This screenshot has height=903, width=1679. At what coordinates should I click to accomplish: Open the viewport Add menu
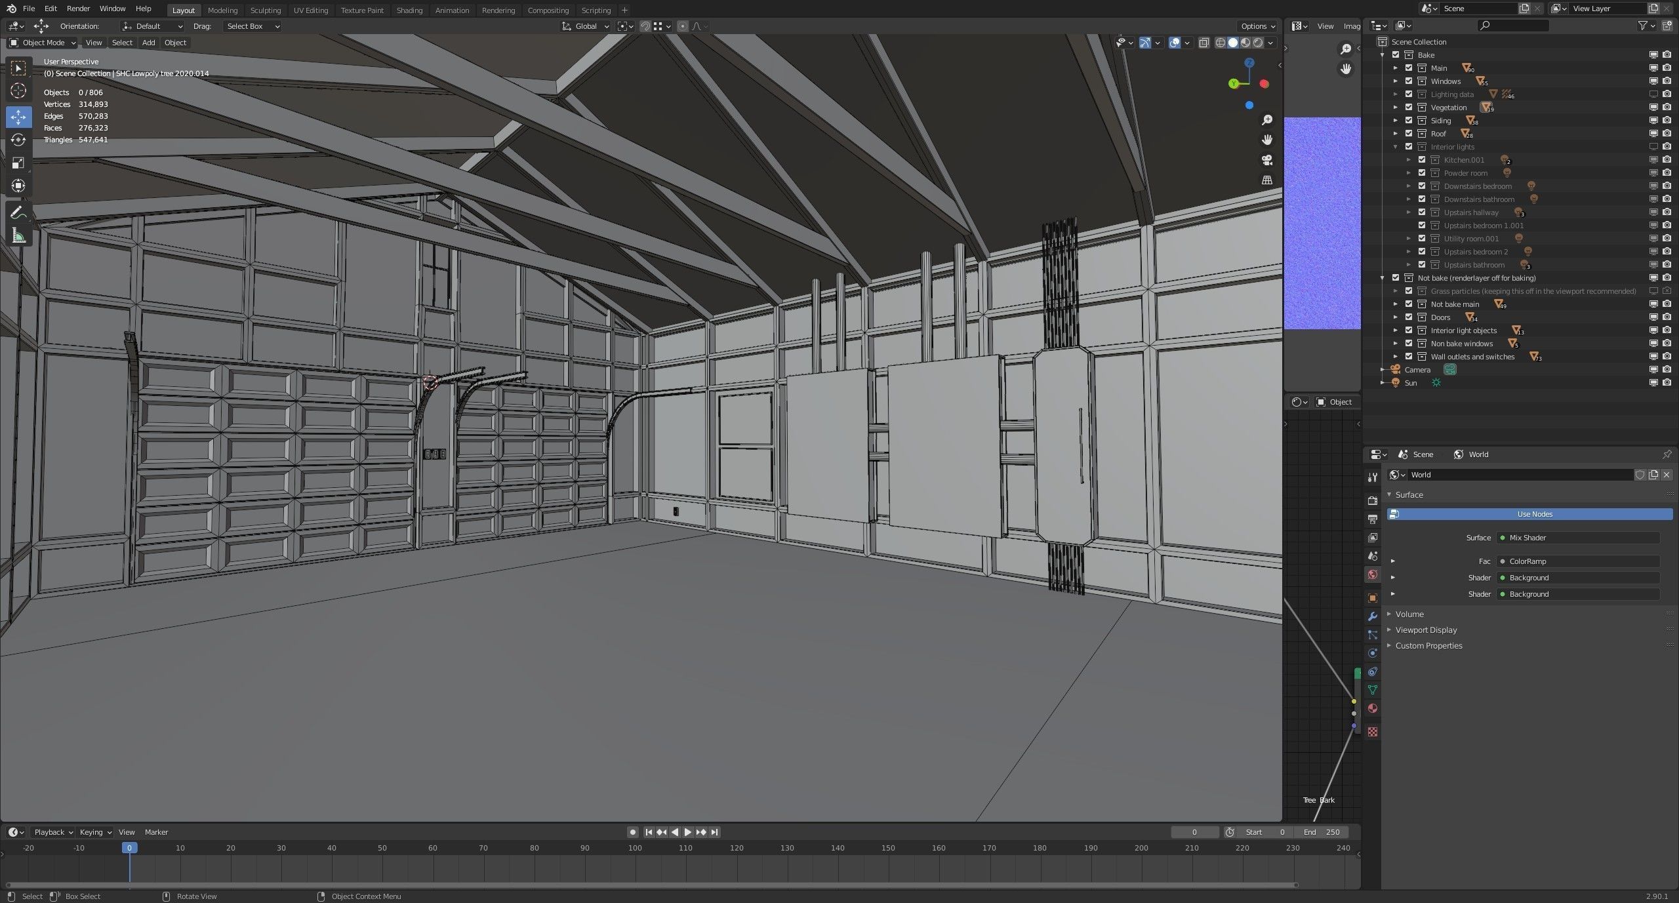point(149,43)
